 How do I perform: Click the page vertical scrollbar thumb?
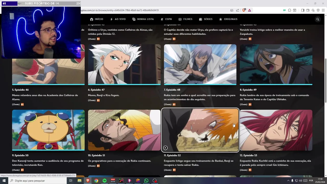pyautogui.click(x=325, y=80)
